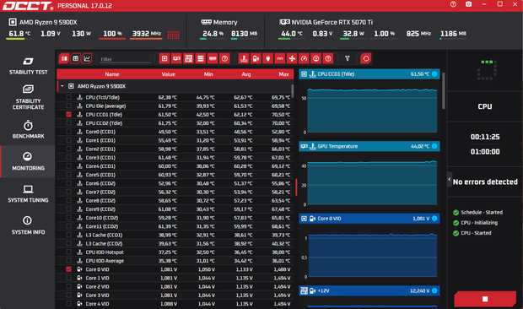Check the CPU (Tctl/Tdie) checkbox
Screen dimensions: 523x309
click(68, 97)
